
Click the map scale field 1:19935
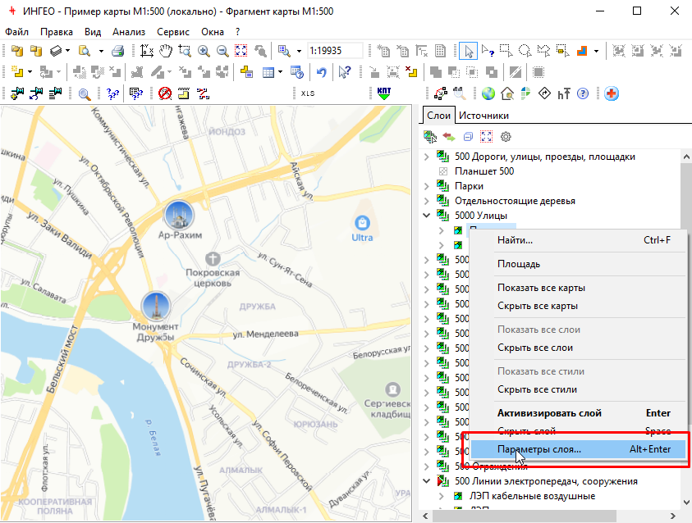[335, 51]
